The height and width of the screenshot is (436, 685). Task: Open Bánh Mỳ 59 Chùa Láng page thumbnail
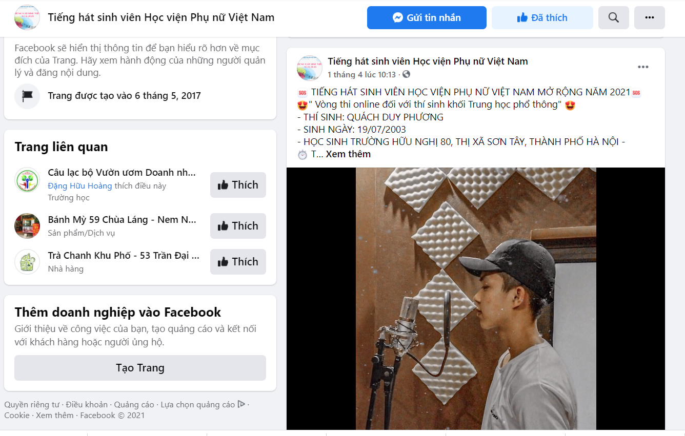[27, 226]
